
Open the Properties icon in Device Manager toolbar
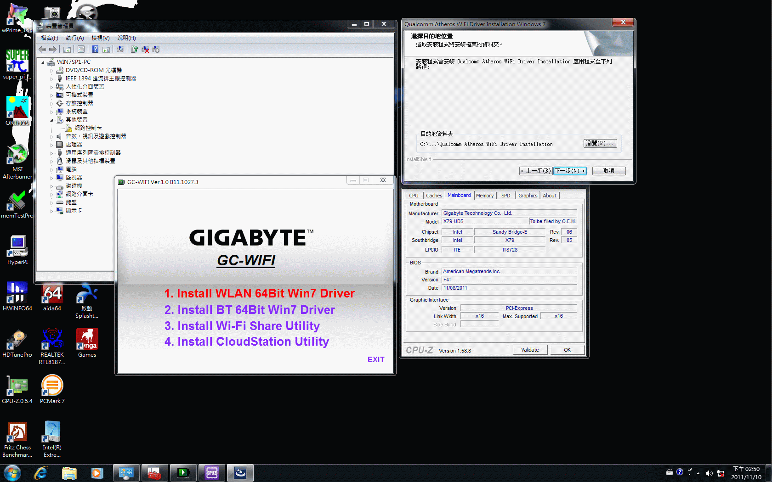(x=81, y=49)
